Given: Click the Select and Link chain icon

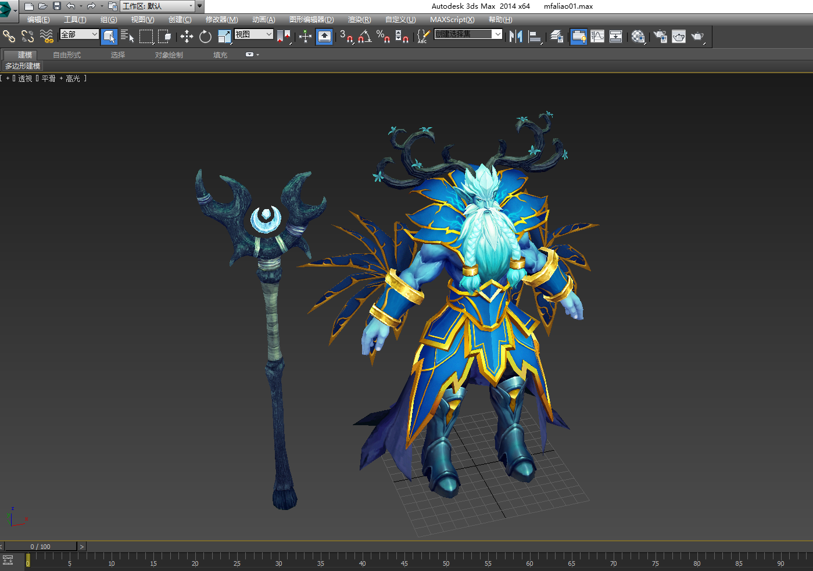Looking at the screenshot, I should 9,37.
